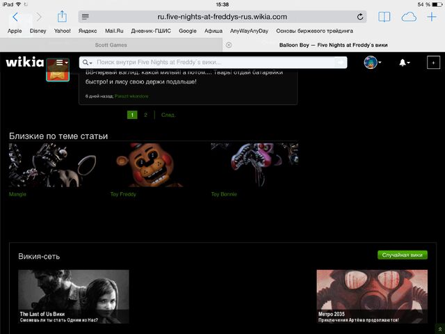This screenshot has width=445, height=334.
Task: Open the Google bookmark
Action: (188, 31)
